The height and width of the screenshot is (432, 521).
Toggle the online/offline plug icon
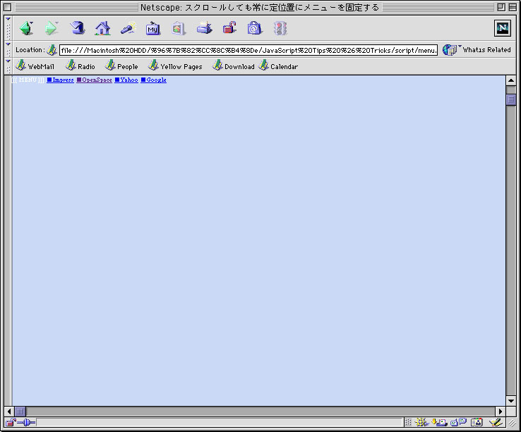point(27,422)
